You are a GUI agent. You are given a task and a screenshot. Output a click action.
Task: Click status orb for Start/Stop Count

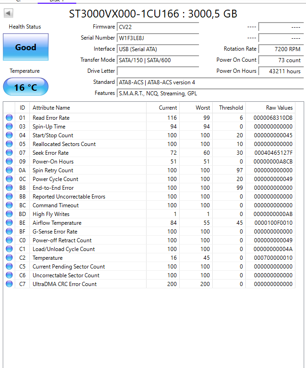click(9, 135)
